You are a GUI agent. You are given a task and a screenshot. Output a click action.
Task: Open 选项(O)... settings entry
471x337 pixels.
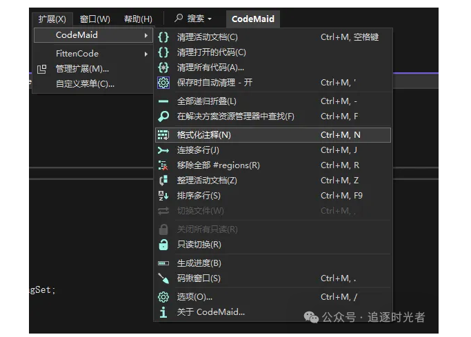273,297
